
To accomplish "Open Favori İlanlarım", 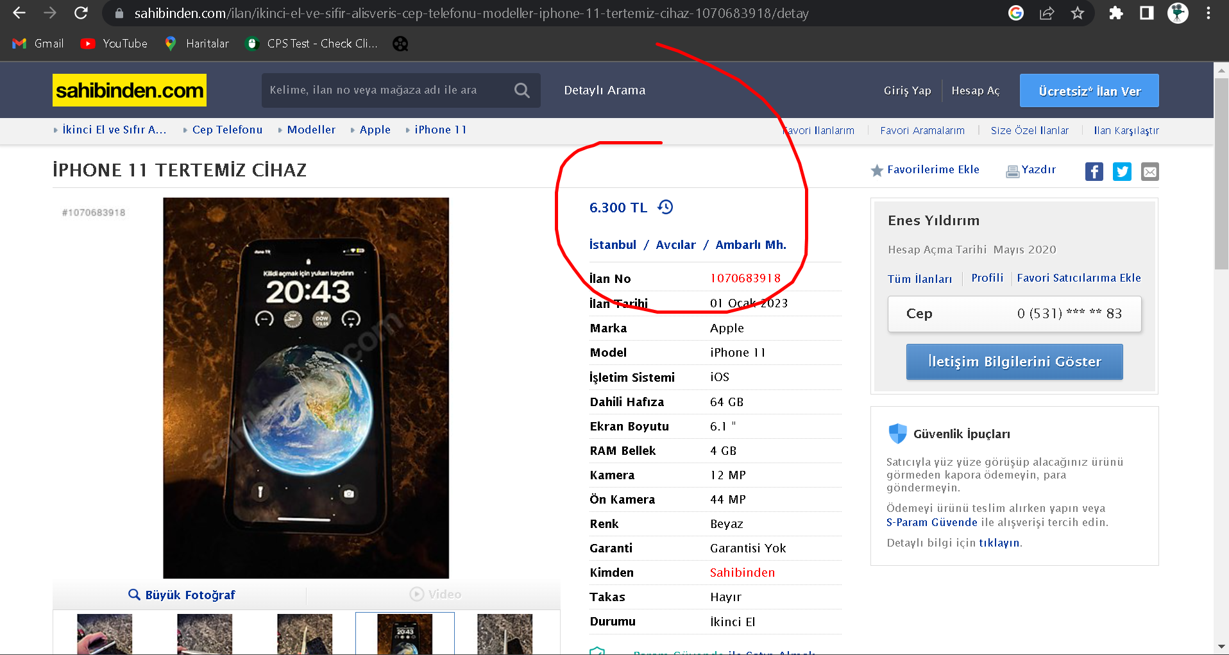I will point(819,130).
